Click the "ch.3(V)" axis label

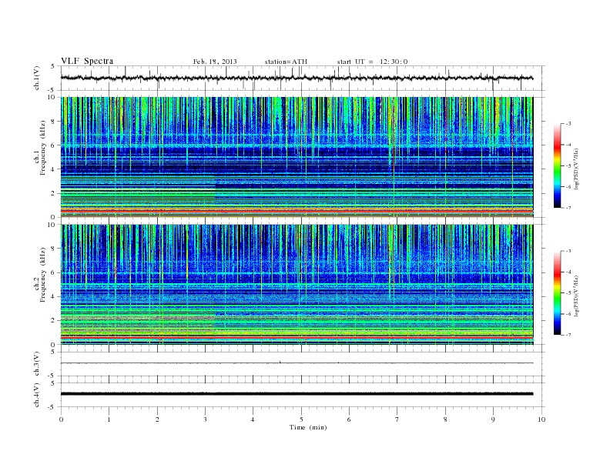click(x=37, y=364)
